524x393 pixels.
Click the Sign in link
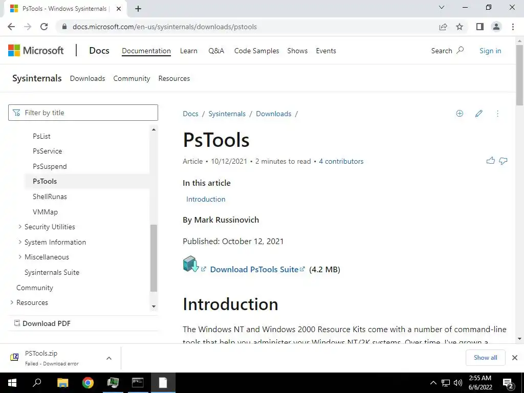490,51
